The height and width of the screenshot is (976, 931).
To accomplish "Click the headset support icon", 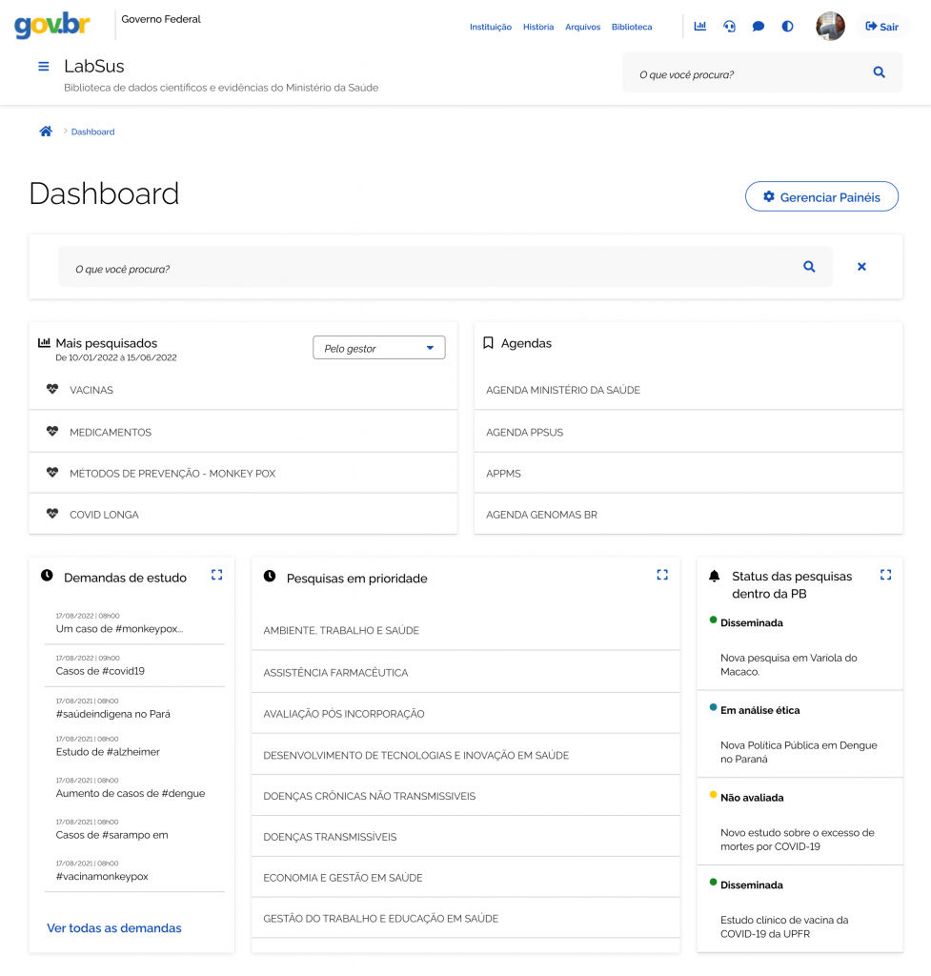I will [x=729, y=27].
